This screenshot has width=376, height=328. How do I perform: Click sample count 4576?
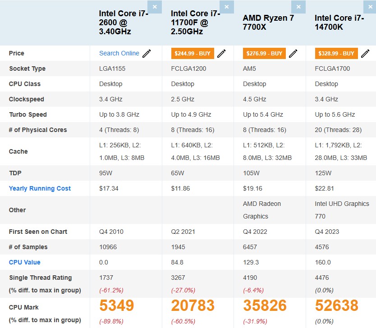(322, 247)
